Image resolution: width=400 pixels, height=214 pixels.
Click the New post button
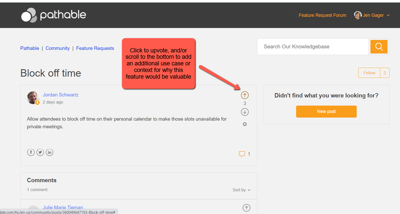click(x=326, y=111)
